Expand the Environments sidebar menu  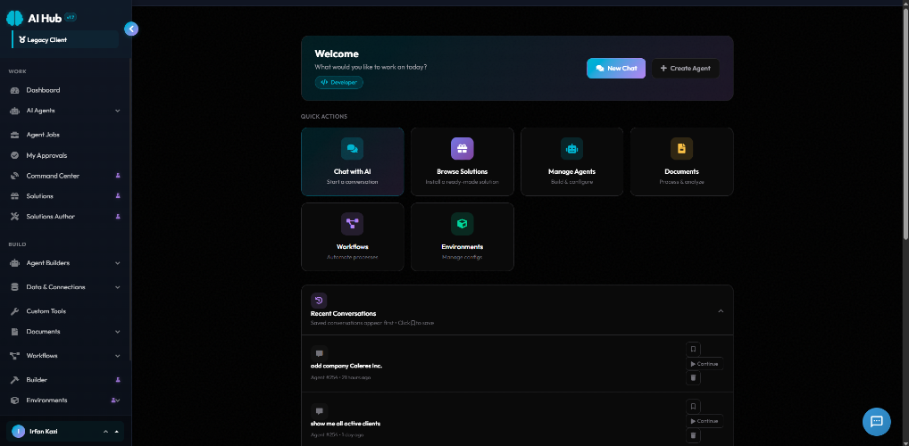[x=65, y=401]
